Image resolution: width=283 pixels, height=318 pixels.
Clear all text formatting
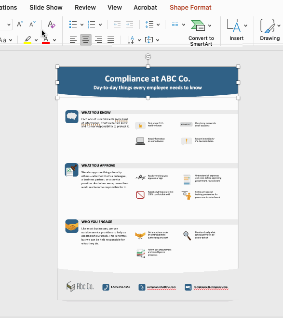pyautogui.click(x=51, y=25)
